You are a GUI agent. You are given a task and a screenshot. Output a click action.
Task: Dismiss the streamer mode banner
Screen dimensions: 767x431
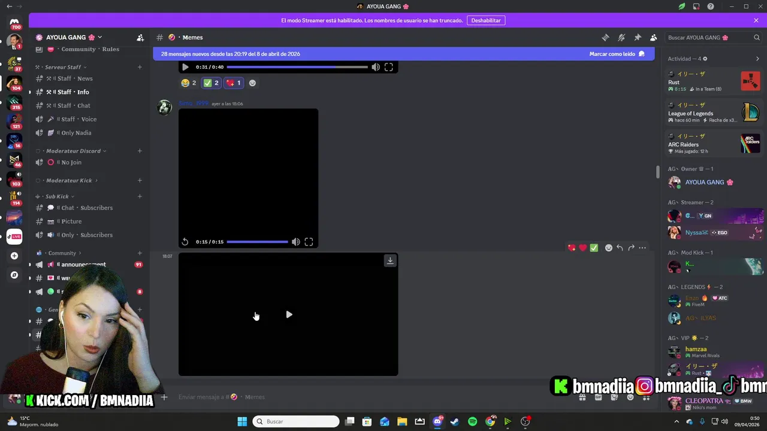coord(756,20)
